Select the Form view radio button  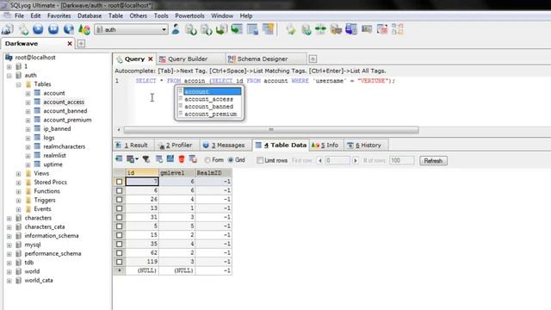coord(207,160)
